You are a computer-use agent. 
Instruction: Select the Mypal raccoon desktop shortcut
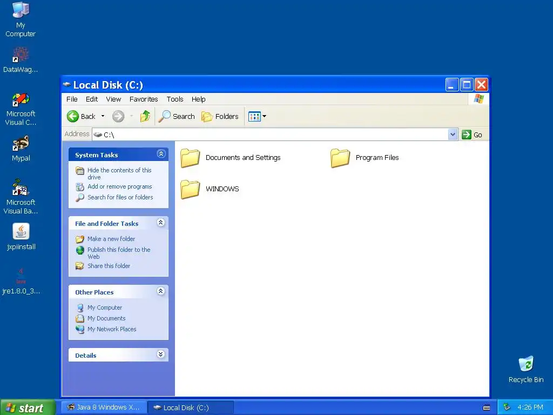21,148
